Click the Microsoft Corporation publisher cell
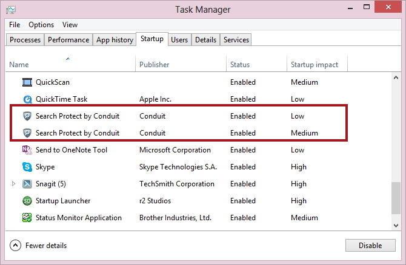This screenshot has height=265, width=406. click(175, 150)
